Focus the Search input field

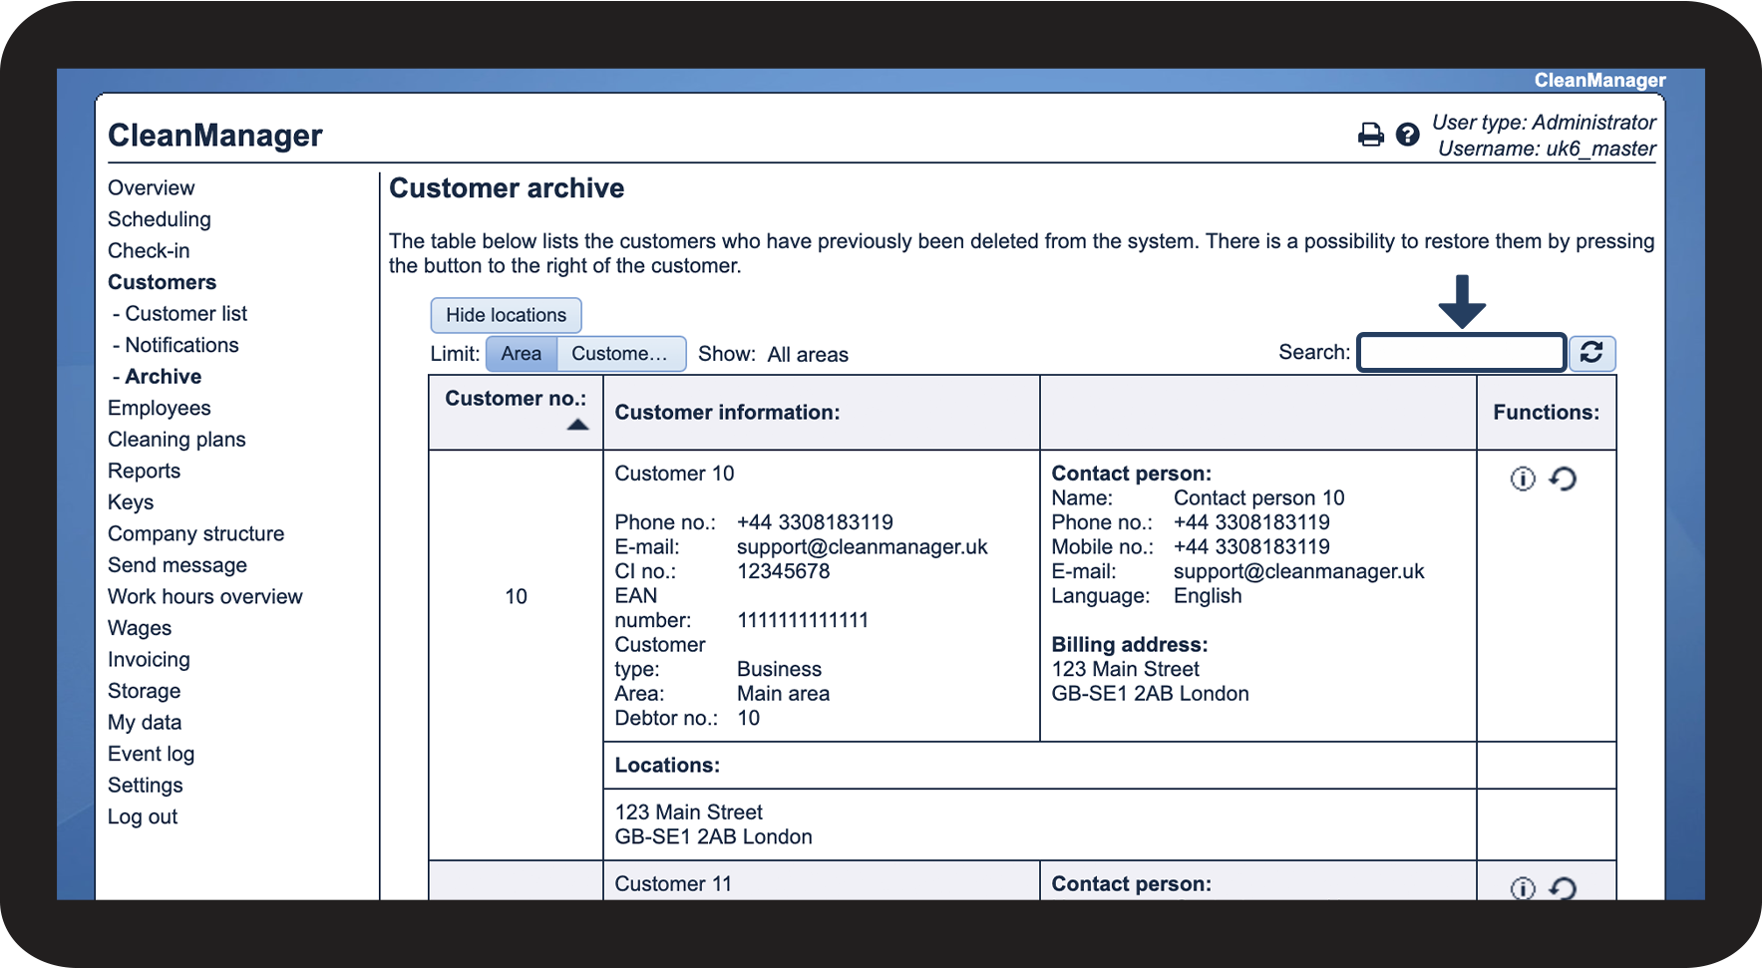[x=1461, y=353]
